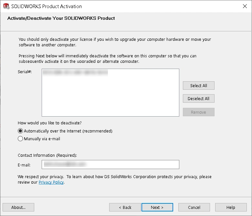The width and height of the screenshot is (252, 216).
Task: Click the SOLIDWORKS logo in title bar
Action: (x=6, y=6)
